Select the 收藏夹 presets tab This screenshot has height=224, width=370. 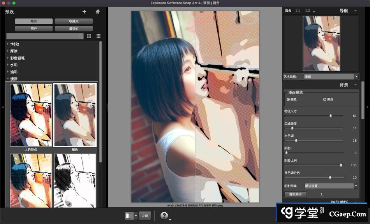(x=74, y=21)
